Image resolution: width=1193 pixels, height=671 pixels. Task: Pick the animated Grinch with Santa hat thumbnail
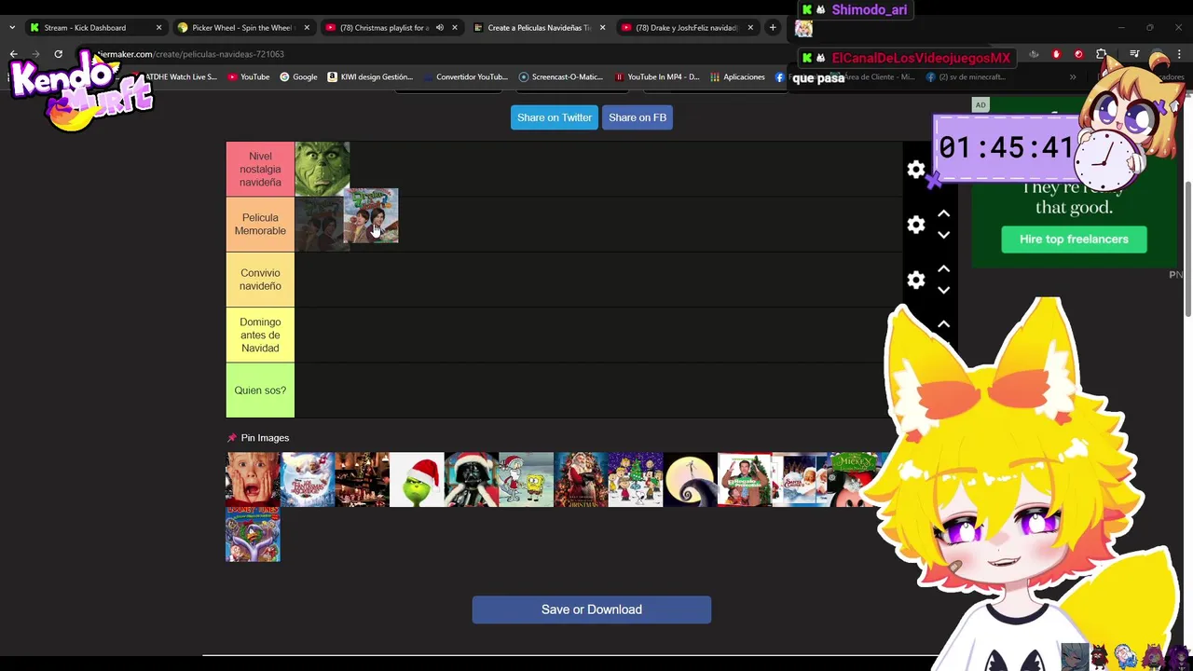point(417,480)
